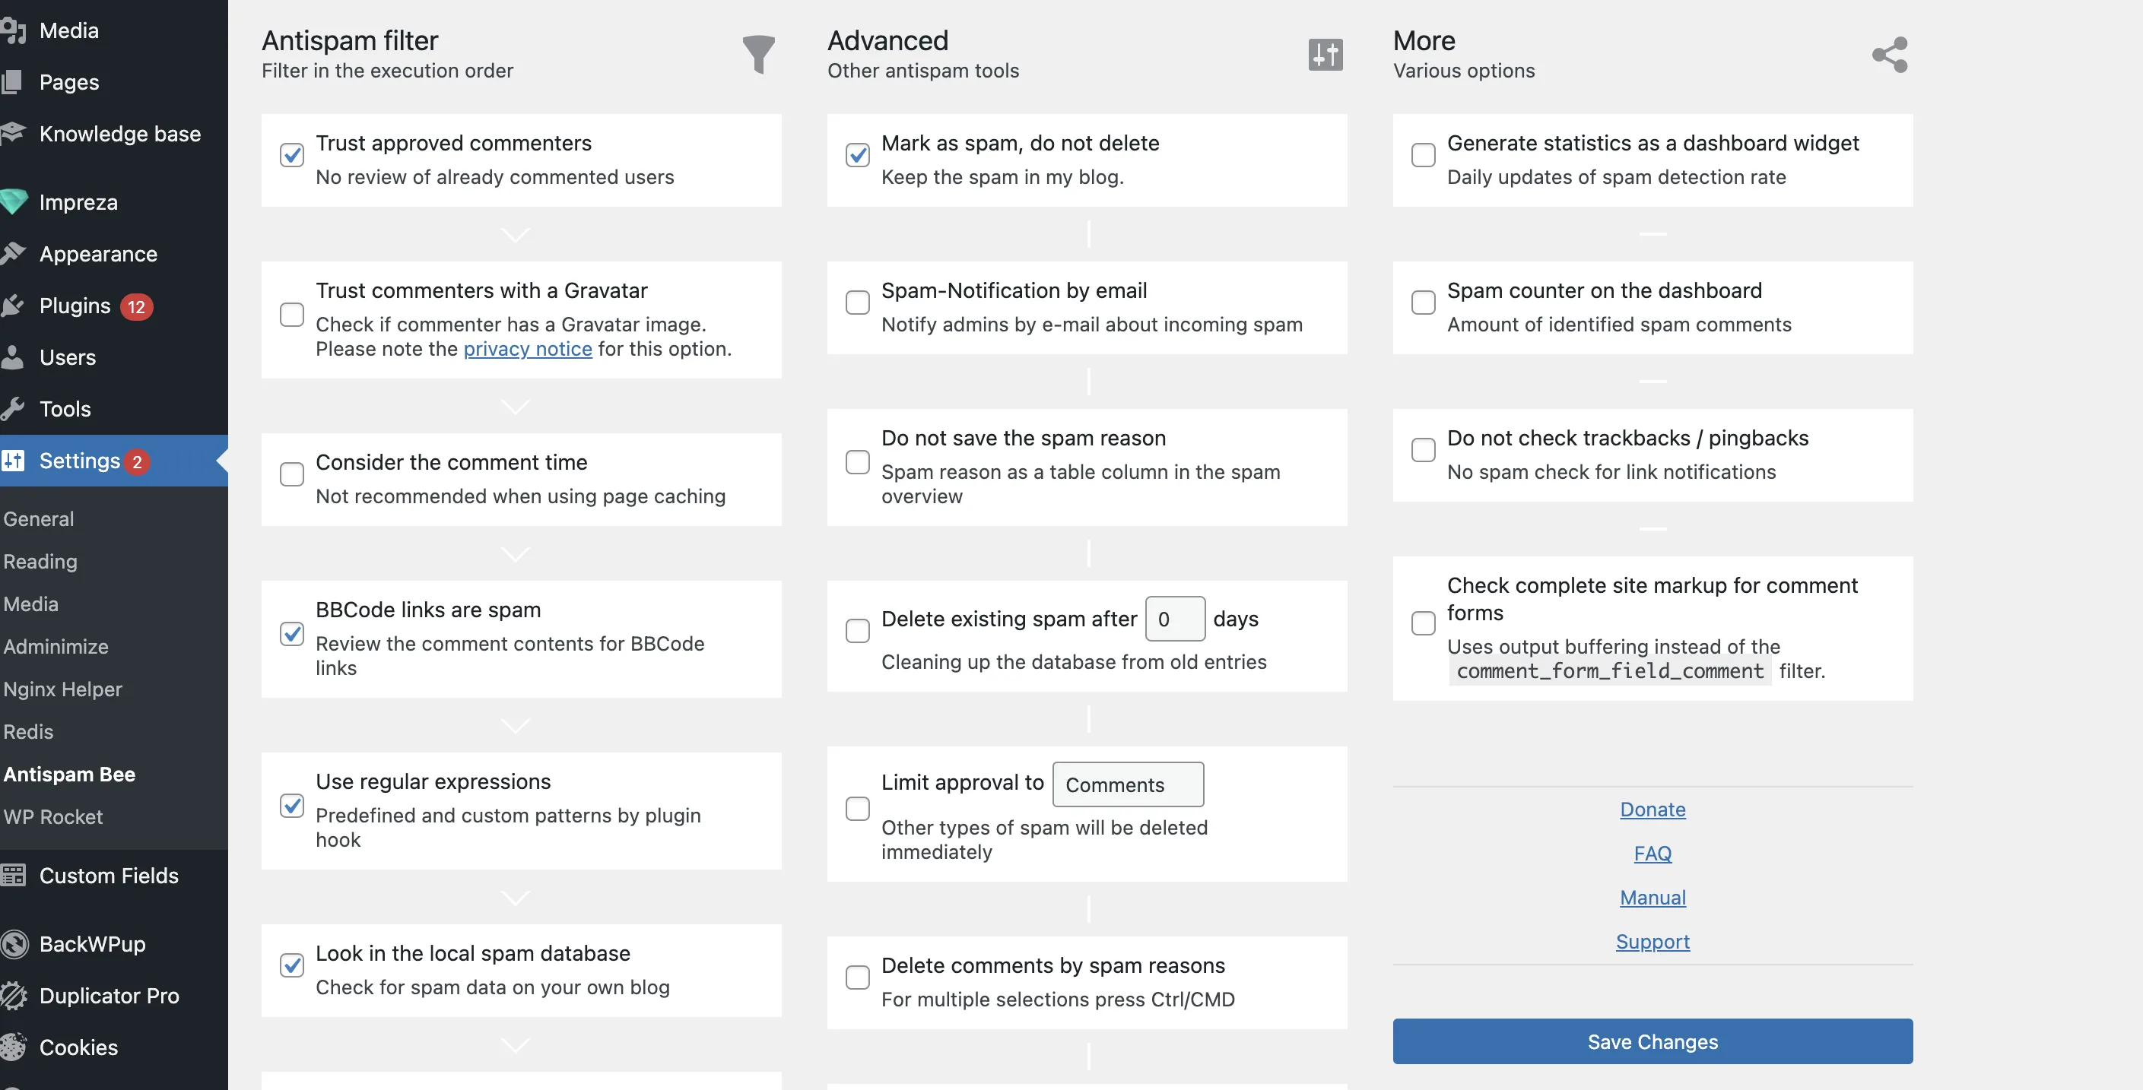Click the Plugins plug icon in sidebar
This screenshot has height=1090, width=2143.
pyautogui.click(x=14, y=306)
